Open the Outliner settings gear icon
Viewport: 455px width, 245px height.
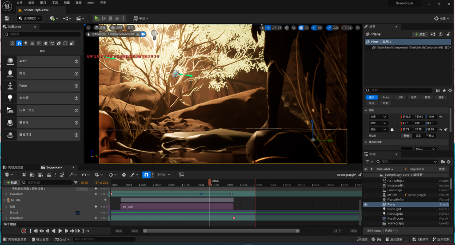coord(449,162)
